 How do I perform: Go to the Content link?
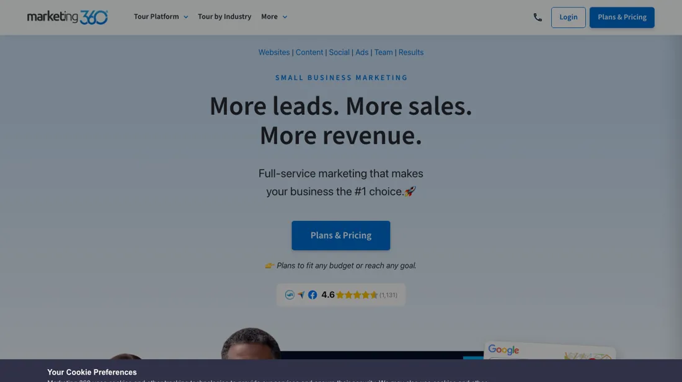tap(309, 52)
